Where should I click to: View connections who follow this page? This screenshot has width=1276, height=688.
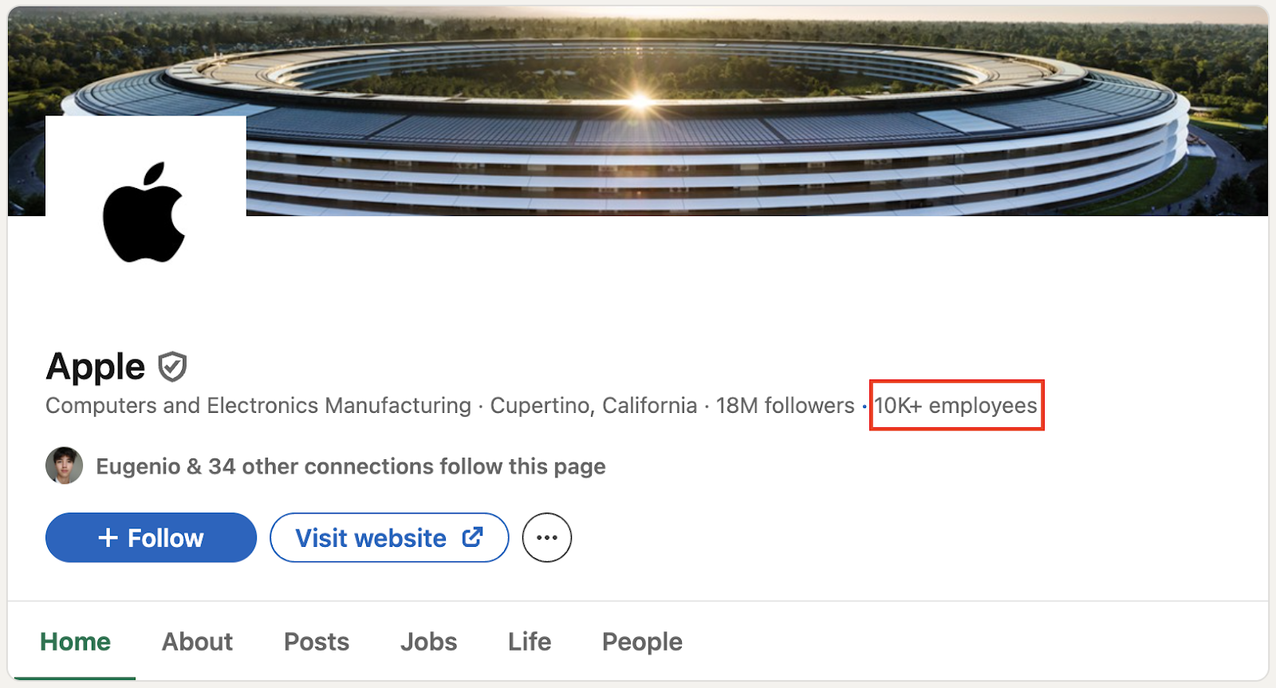pyautogui.click(x=351, y=466)
